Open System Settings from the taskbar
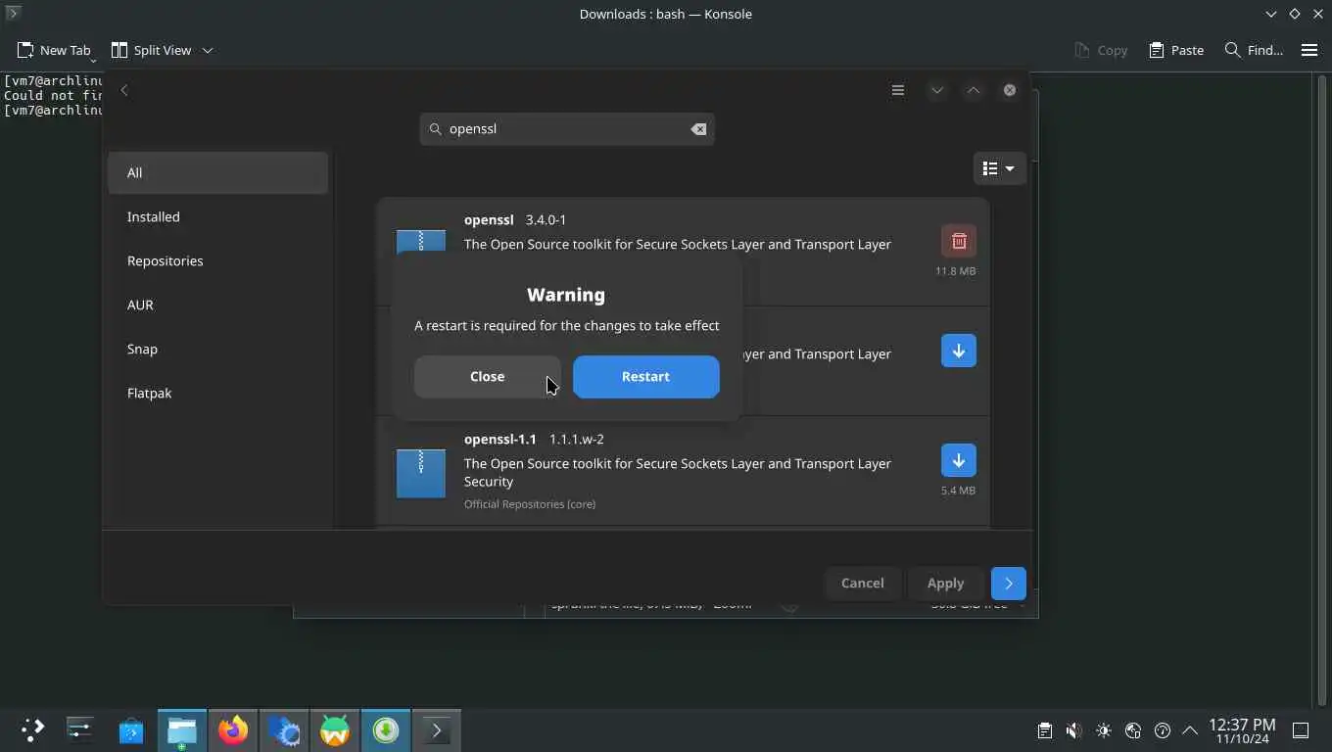The image size is (1332, 752). tap(80, 729)
